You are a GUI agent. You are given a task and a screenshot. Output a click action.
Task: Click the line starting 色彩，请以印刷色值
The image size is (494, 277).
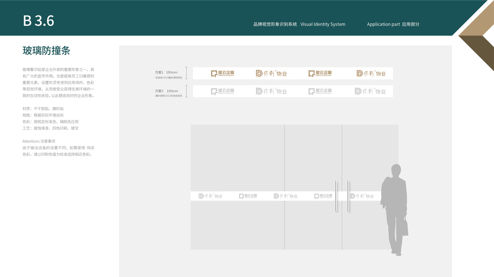[57, 154]
